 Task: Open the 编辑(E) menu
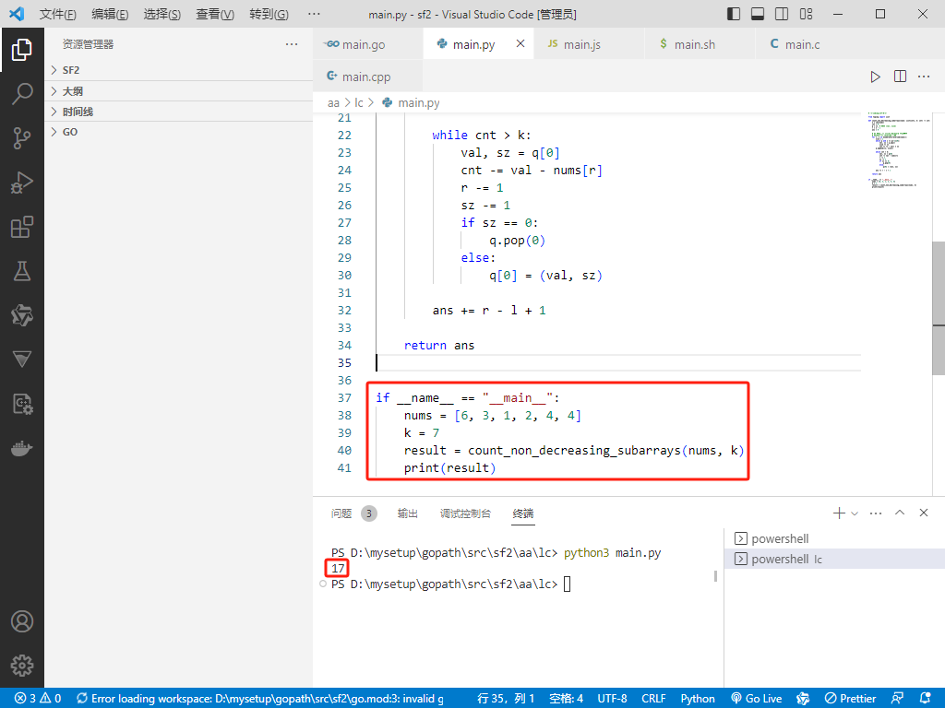111,14
